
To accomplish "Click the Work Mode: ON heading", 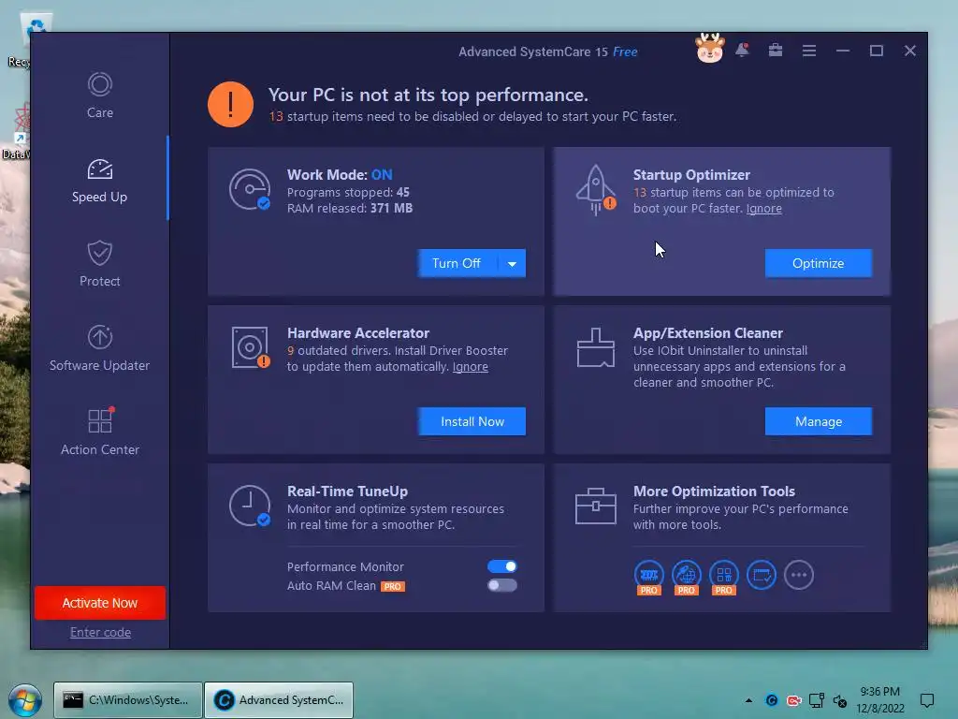I will point(340,175).
